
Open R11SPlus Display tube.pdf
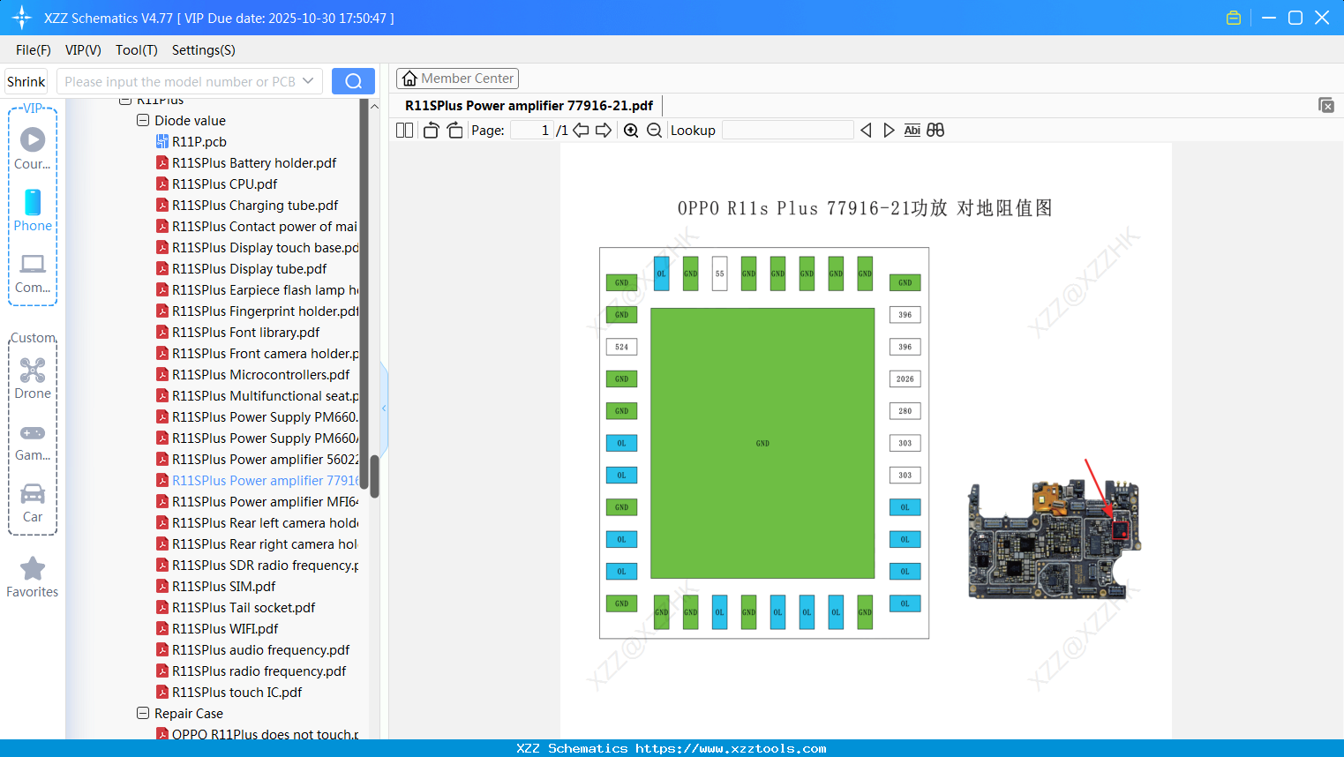pyautogui.click(x=249, y=268)
